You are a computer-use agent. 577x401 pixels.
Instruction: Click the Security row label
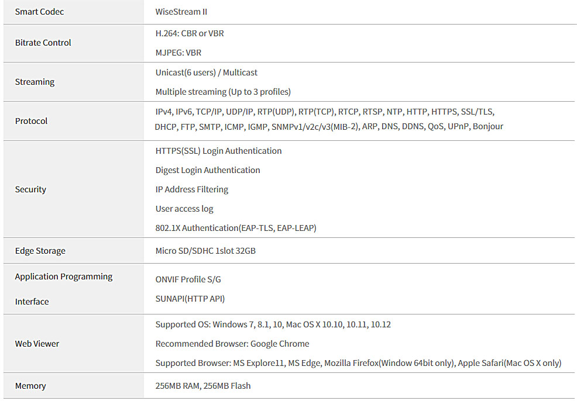click(x=30, y=189)
